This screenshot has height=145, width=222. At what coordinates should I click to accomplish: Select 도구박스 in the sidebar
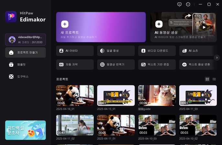pos(26,77)
